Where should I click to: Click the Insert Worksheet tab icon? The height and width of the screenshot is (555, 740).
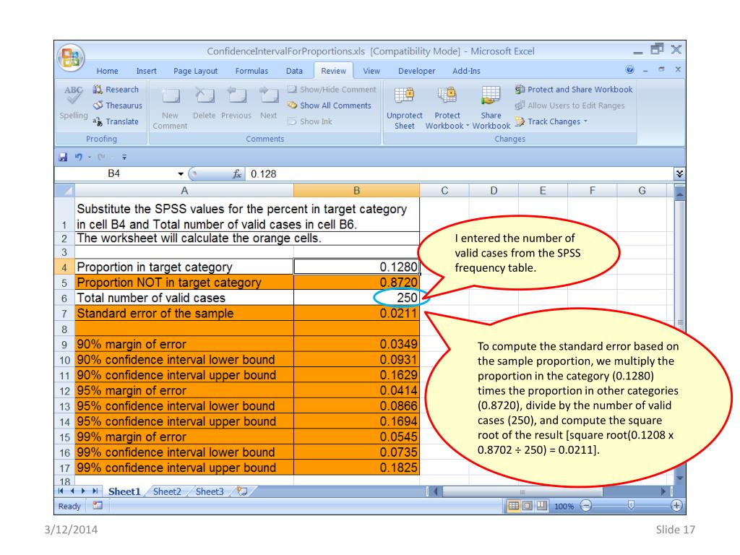(243, 491)
